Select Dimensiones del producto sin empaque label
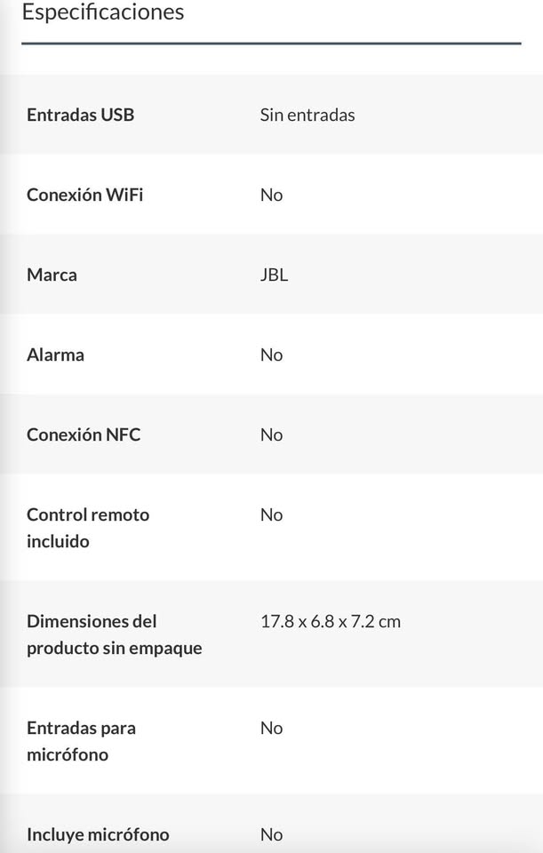The image size is (543, 853). click(114, 634)
